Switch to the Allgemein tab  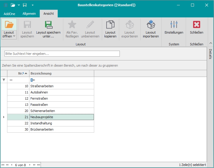pos(29,14)
